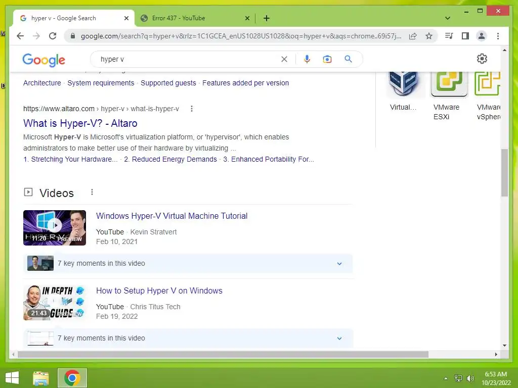
Task: Open the media controls icon
Action: pyautogui.click(x=449, y=36)
